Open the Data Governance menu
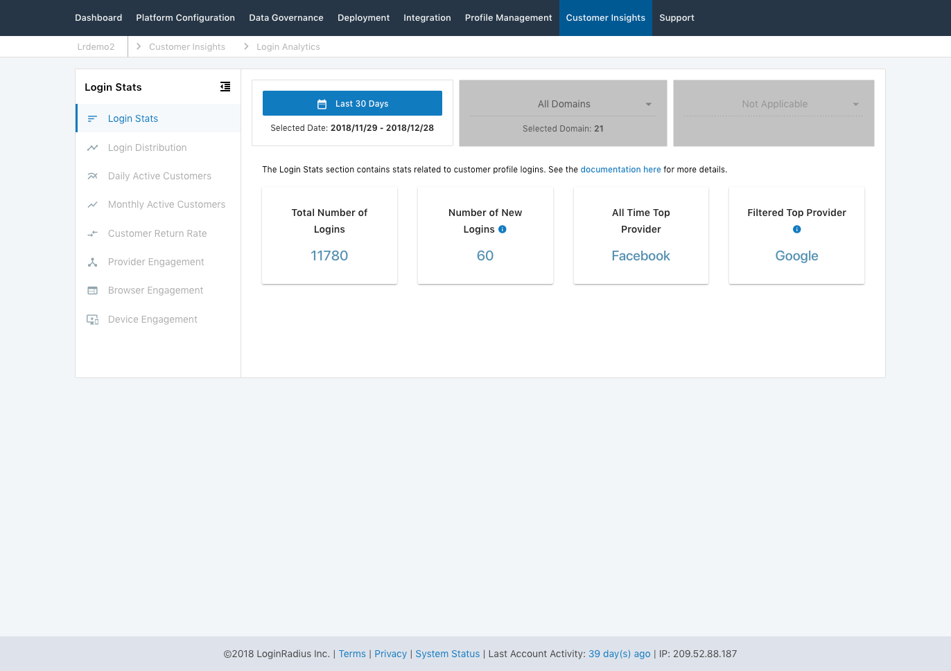The width and height of the screenshot is (951, 671). pos(286,18)
